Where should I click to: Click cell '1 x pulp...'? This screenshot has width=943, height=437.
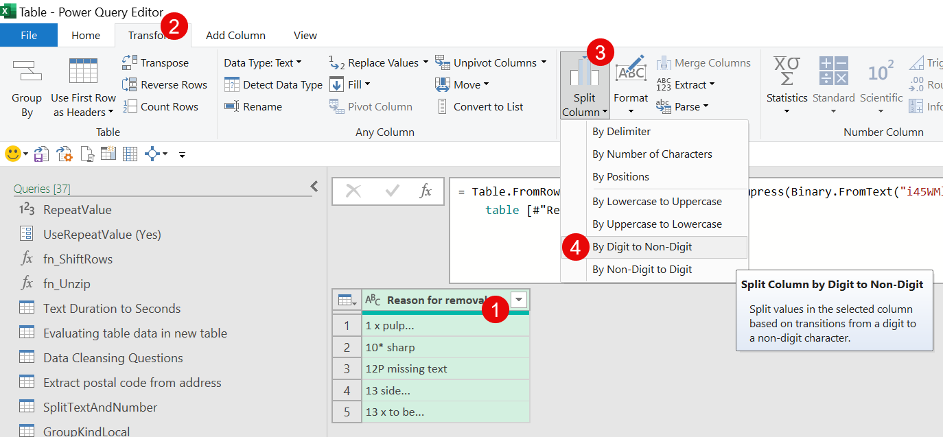[445, 326]
